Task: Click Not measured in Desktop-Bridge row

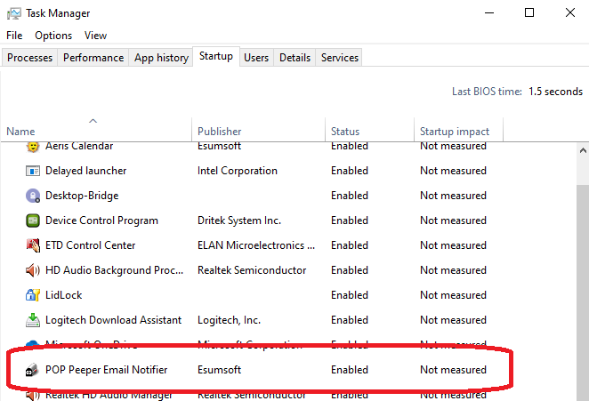Action: [x=453, y=196]
